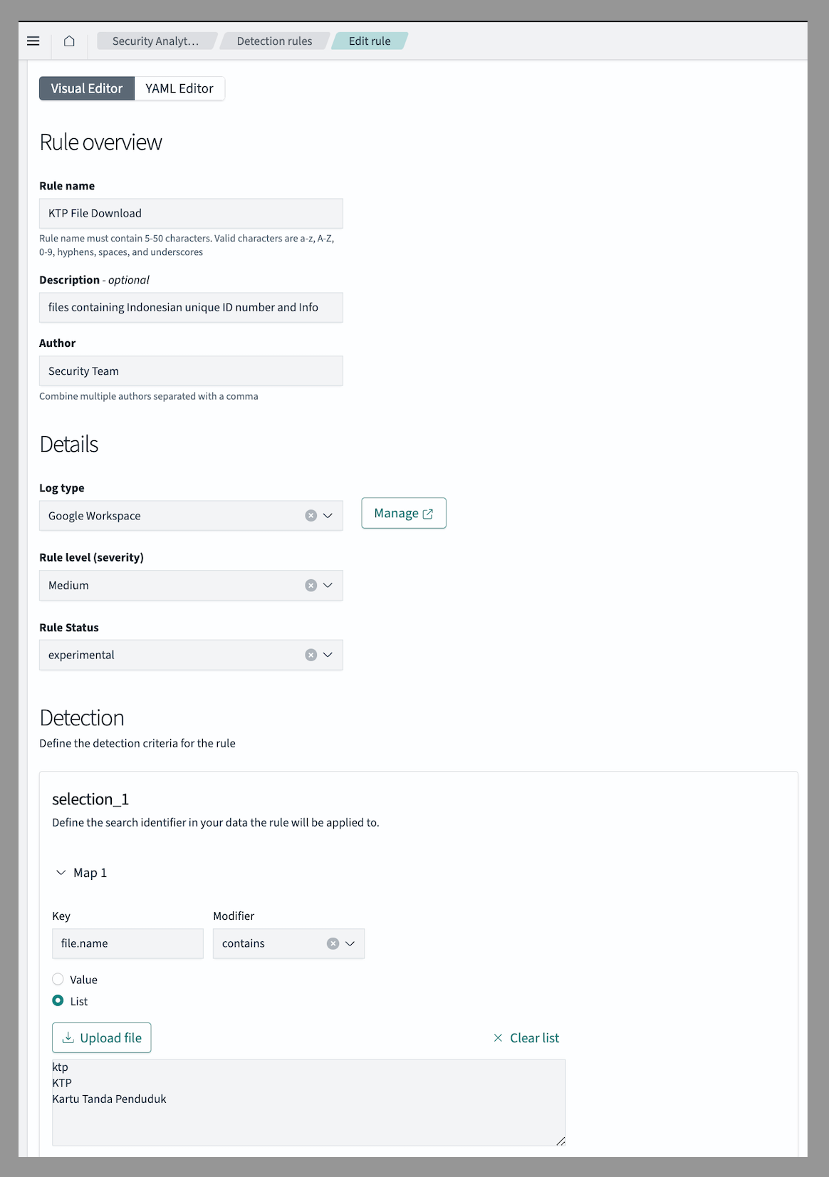This screenshot has height=1177, width=829.
Task: Click the upload icon in Upload file button
Action: 68,1038
